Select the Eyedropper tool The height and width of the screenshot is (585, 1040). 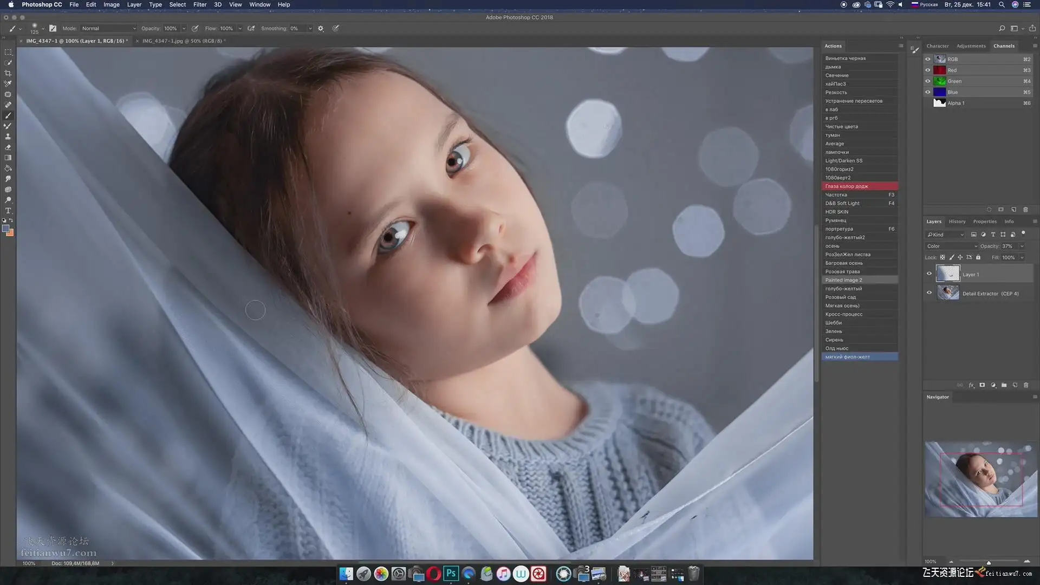click(x=8, y=84)
